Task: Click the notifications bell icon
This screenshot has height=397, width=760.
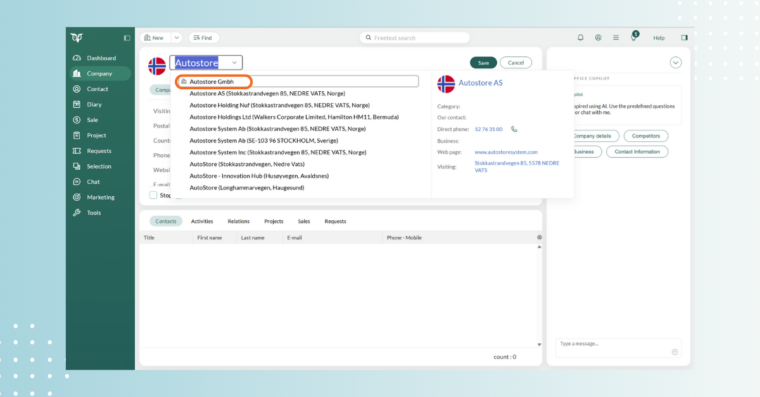Action: click(580, 38)
